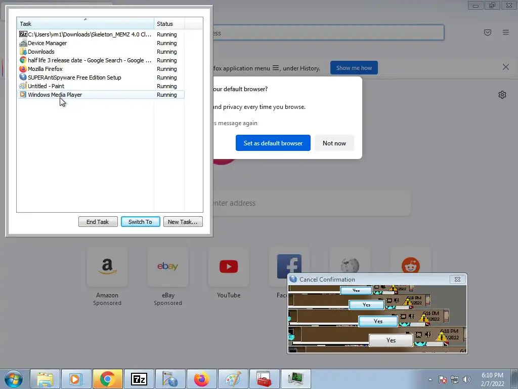Click Show me how in Firefox
The width and height of the screenshot is (518, 389).
354,68
